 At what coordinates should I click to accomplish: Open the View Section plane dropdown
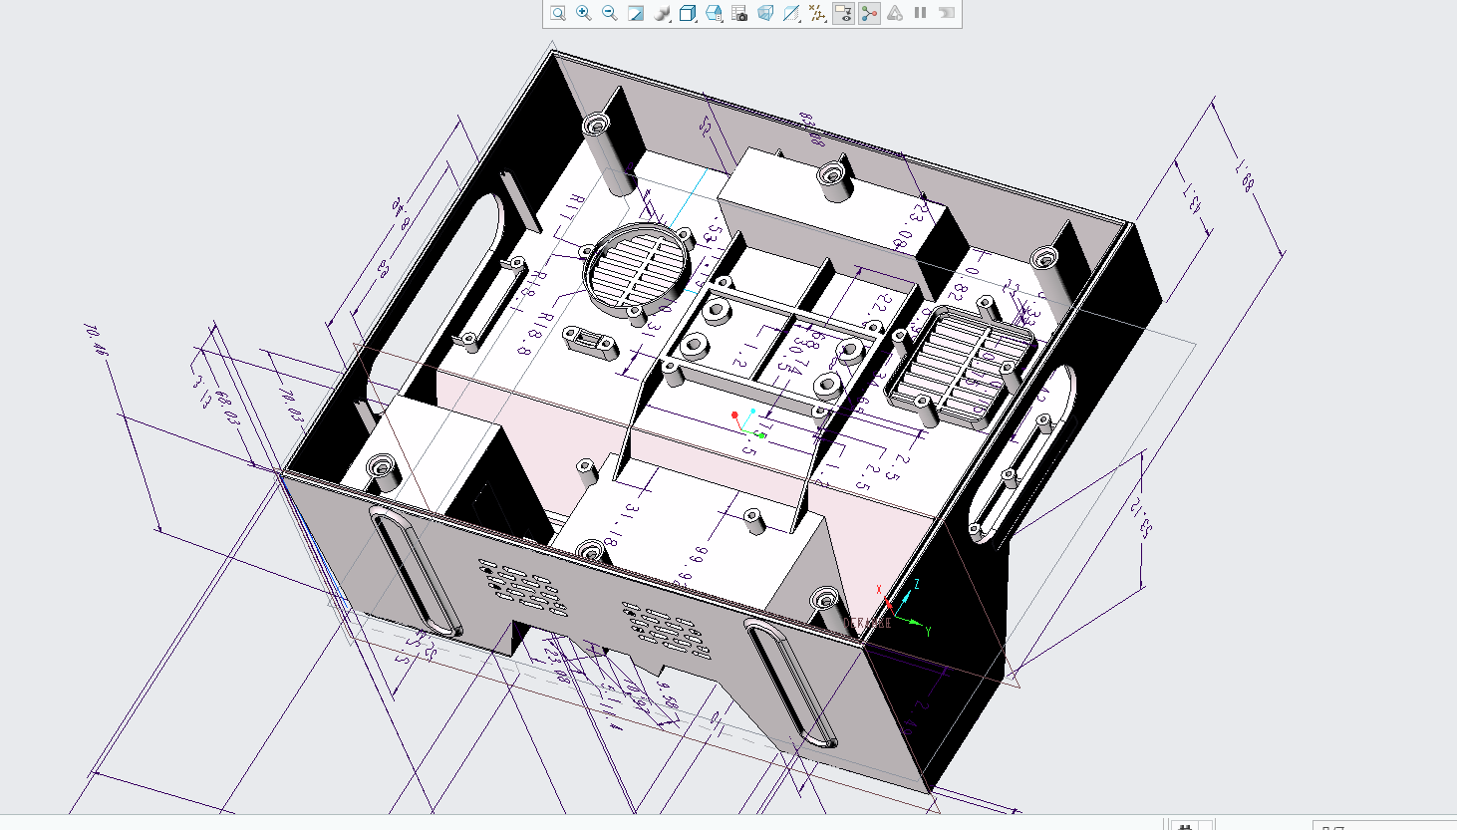point(791,13)
